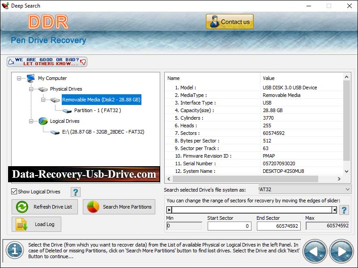
Task: Select E:\ (28.87 GB - 32GB_28DEC - FAT32)
Action: 103,132
